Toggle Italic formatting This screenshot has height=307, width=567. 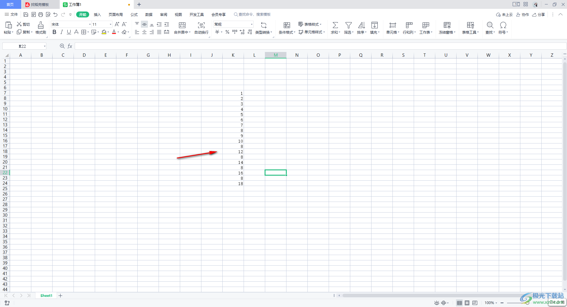62,32
